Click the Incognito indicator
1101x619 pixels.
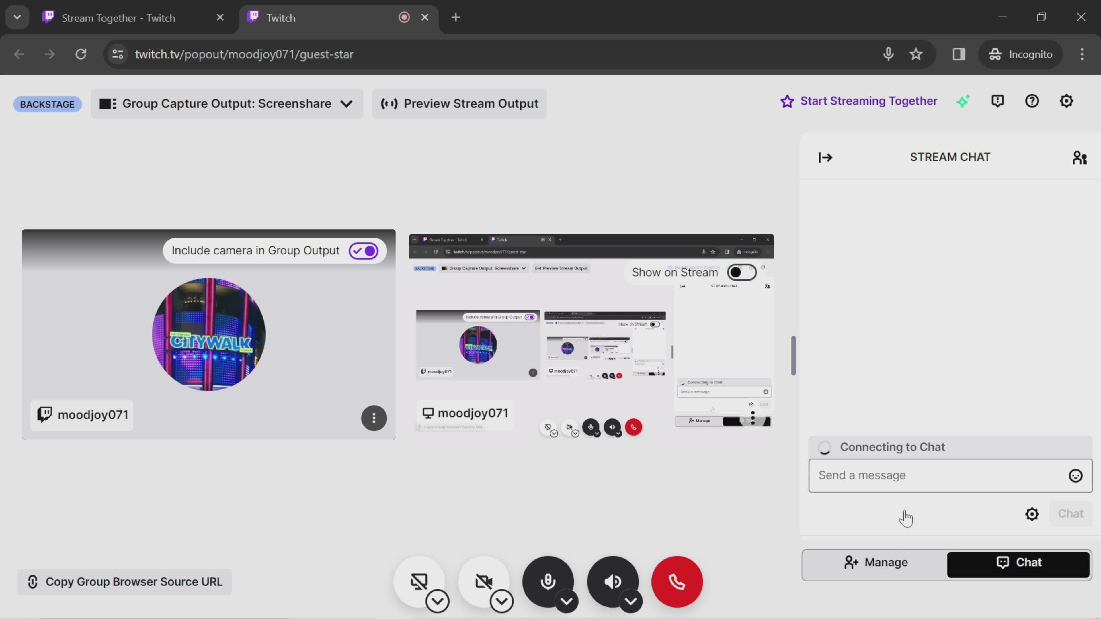tap(1021, 54)
